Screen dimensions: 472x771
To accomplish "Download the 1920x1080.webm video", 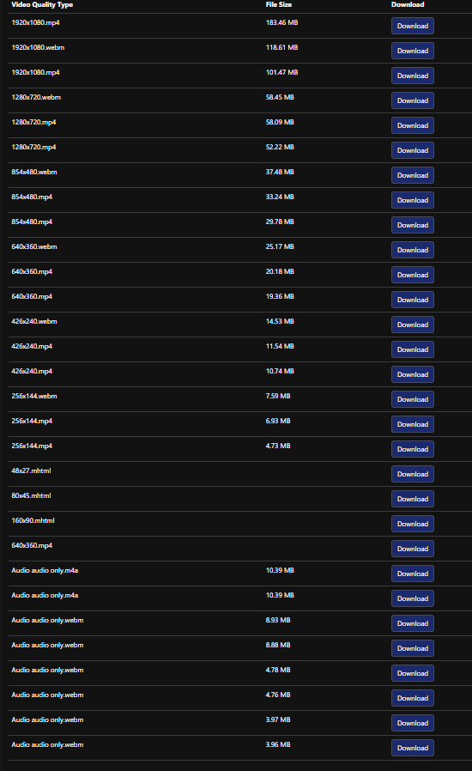I will point(413,51).
